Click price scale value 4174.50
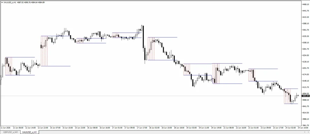This screenshot has height=134, width=310. click(306, 75)
